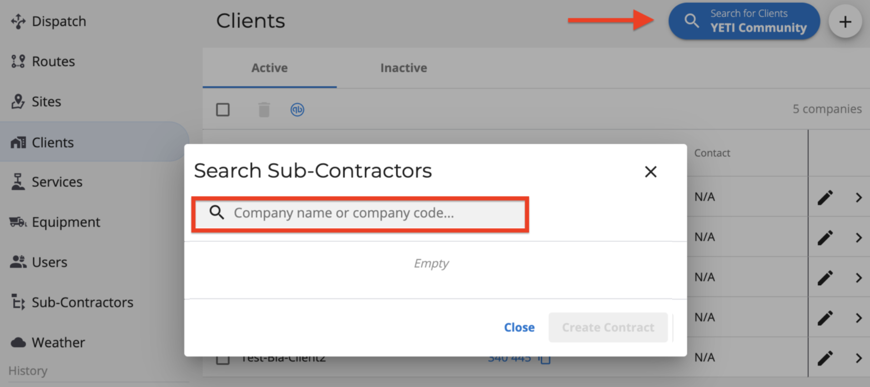Image resolution: width=870 pixels, height=387 pixels.
Task: Click the Dispatch sidebar icon
Action: point(18,21)
